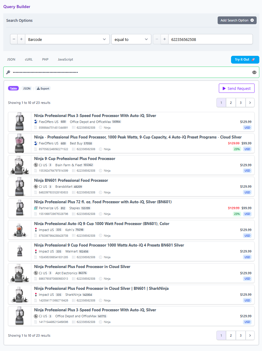Click the $99.99 price in the Staples row
This screenshot has height=351, width=262.
click(x=246, y=208)
